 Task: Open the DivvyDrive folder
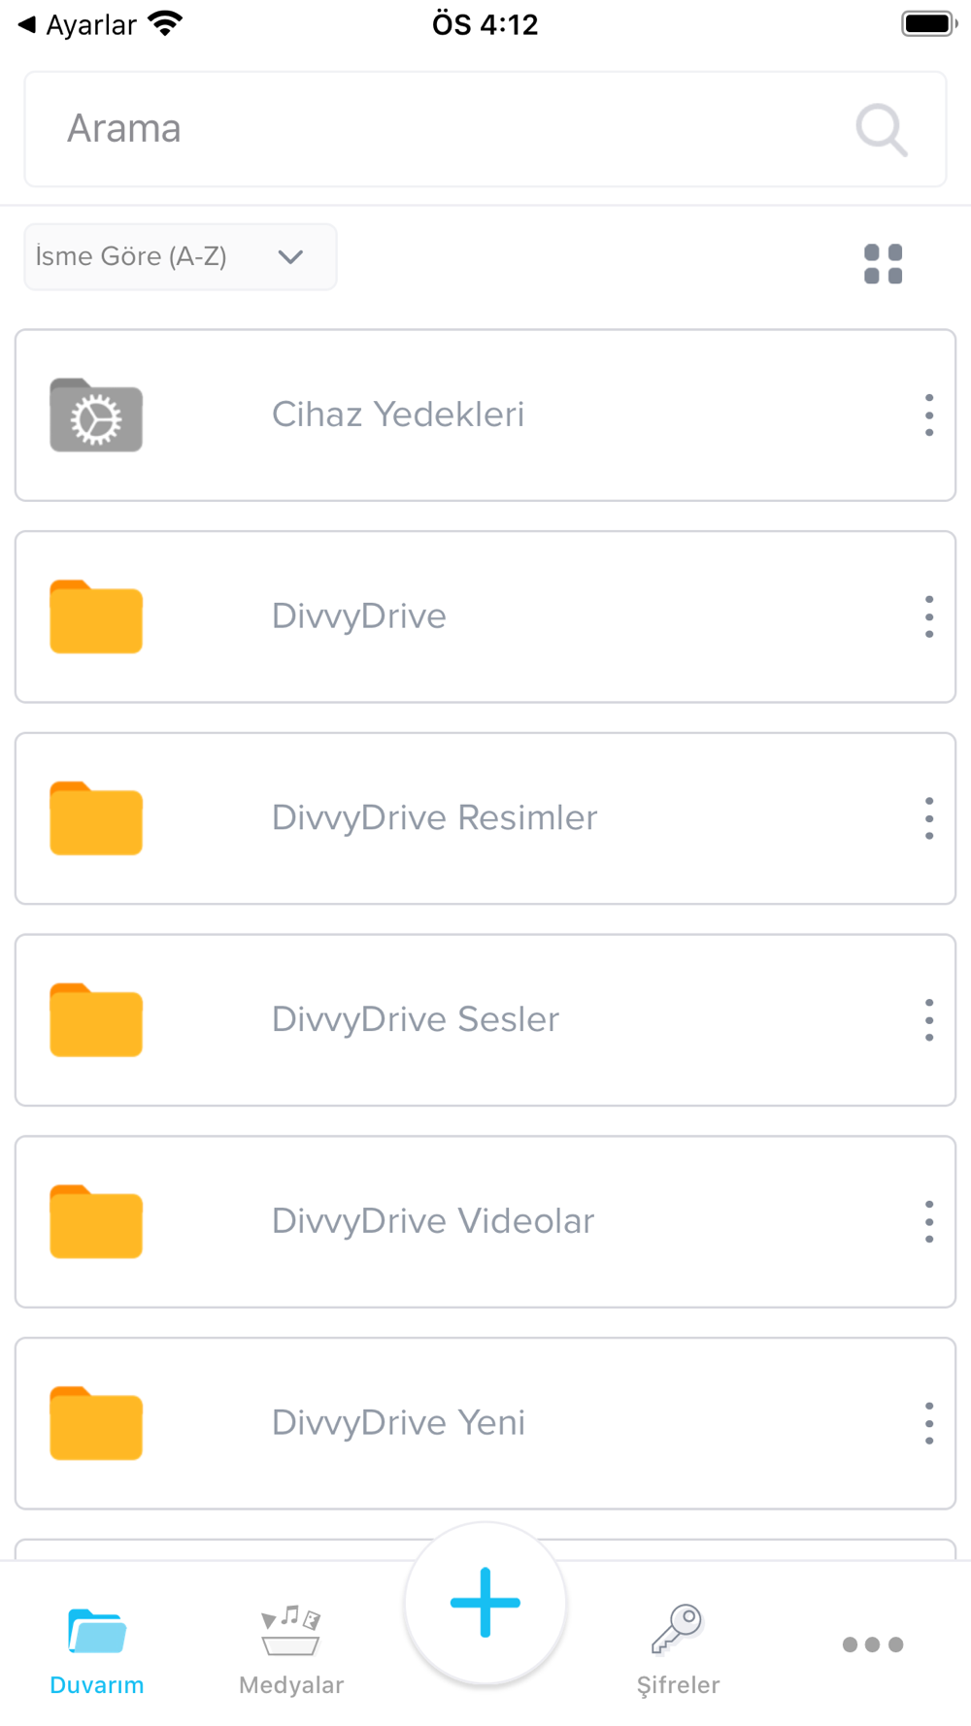359,616
